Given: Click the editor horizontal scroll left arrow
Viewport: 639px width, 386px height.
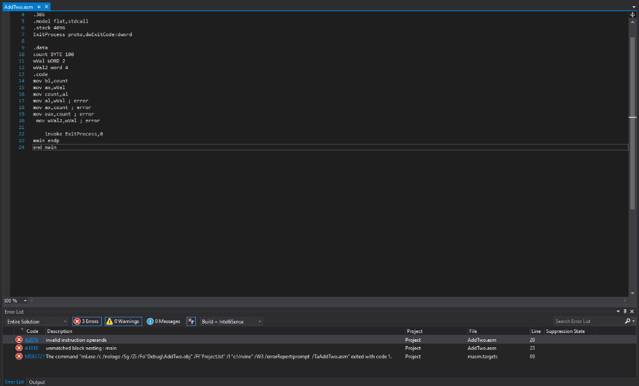Looking at the screenshot, I should pos(32,301).
